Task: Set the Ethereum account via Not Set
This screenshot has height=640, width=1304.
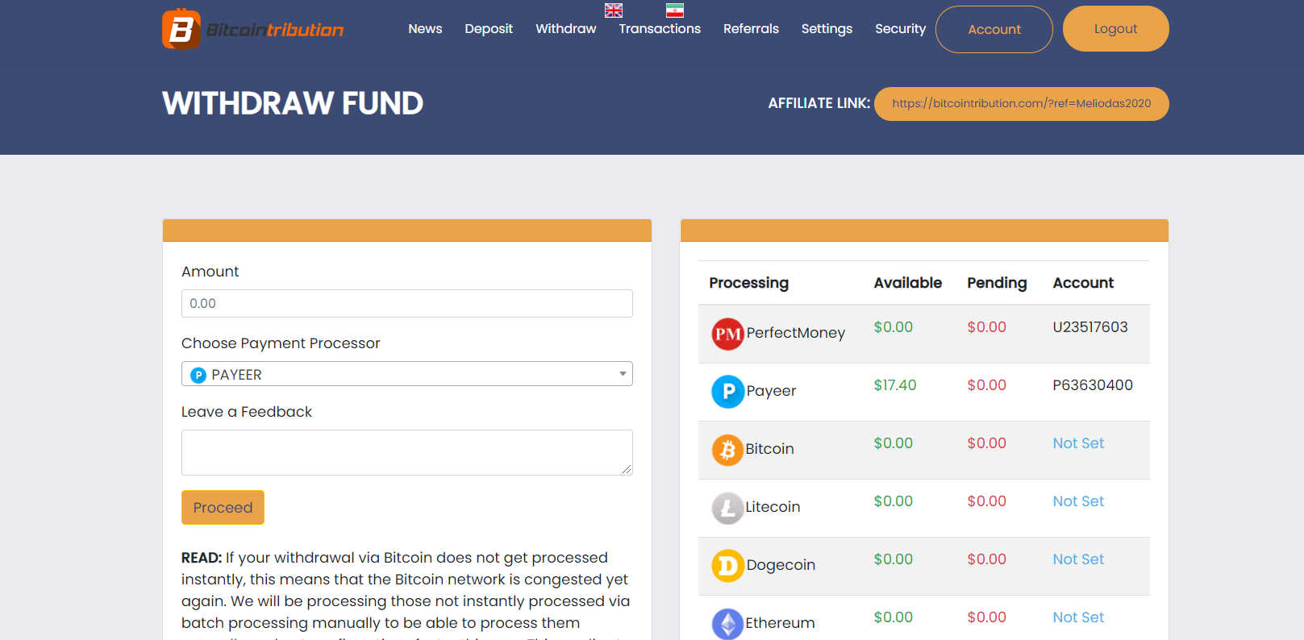Action: click(x=1078, y=617)
